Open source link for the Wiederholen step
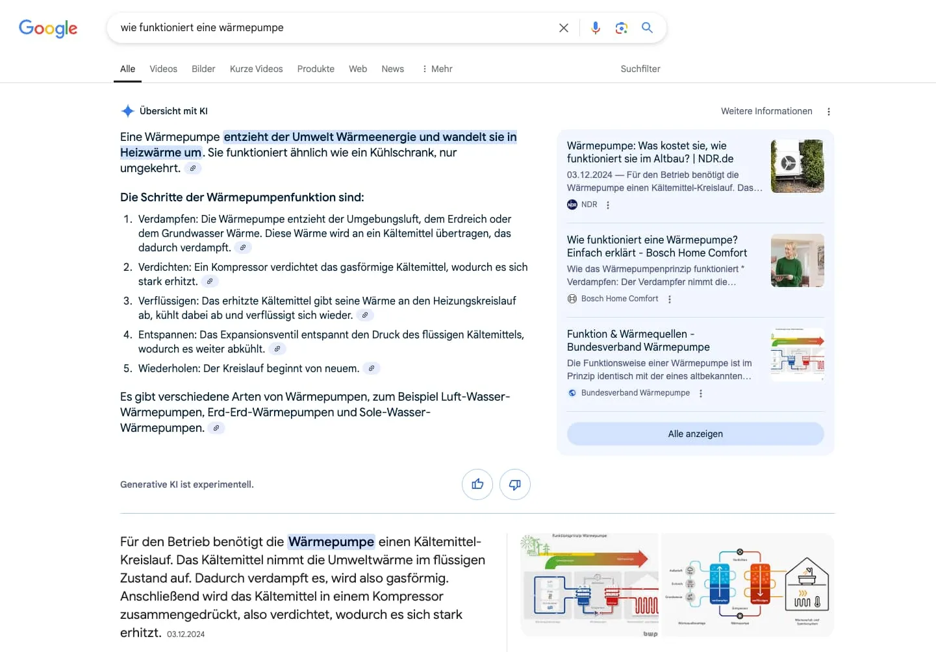936x652 pixels. [372, 368]
